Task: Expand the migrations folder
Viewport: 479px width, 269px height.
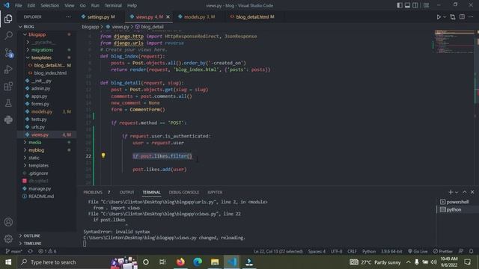Action: (x=42, y=50)
